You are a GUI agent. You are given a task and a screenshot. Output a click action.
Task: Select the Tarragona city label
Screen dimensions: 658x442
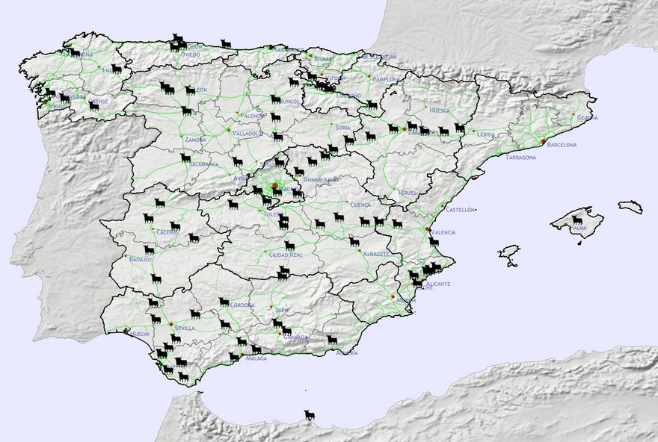tap(520, 158)
